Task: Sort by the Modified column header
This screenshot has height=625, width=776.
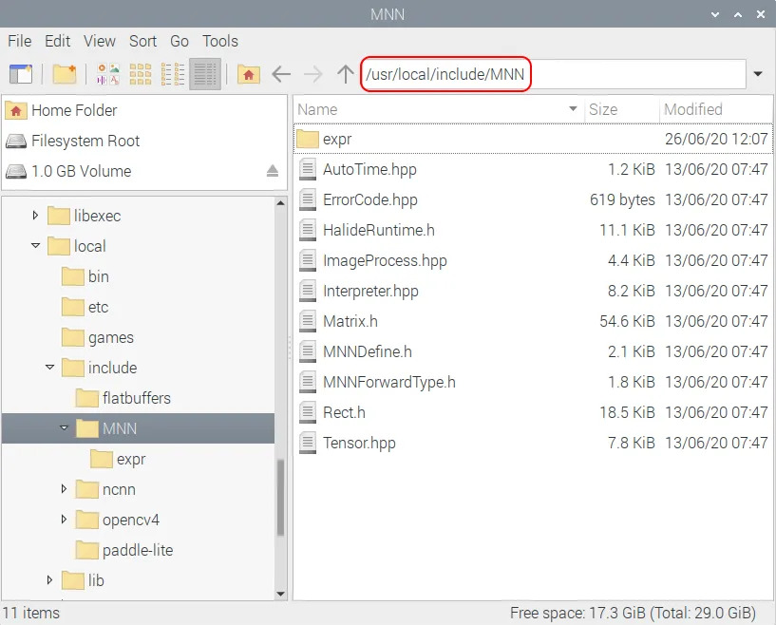Action: [x=715, y=109]
